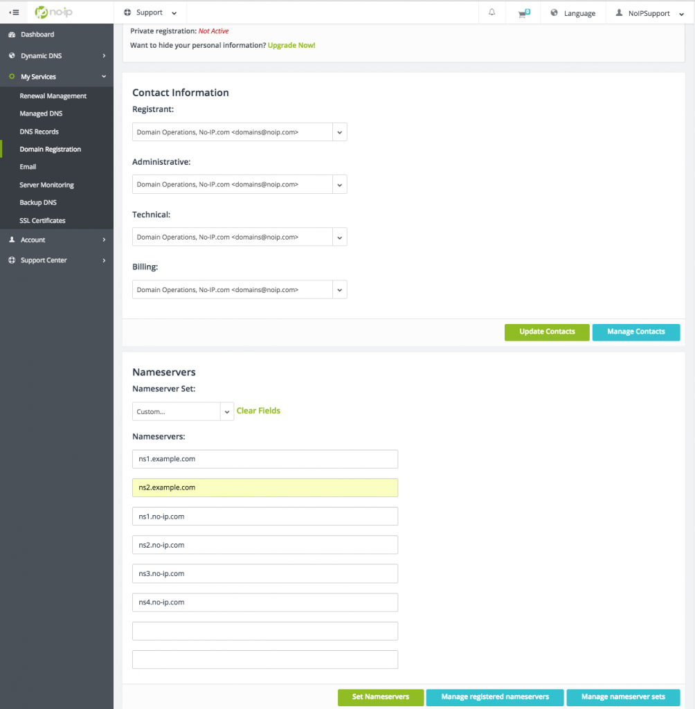Open Server Monitoring

coord(46,185)
